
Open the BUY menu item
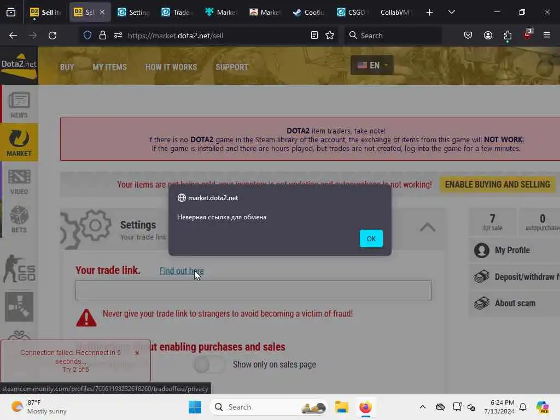click(67, 67)
